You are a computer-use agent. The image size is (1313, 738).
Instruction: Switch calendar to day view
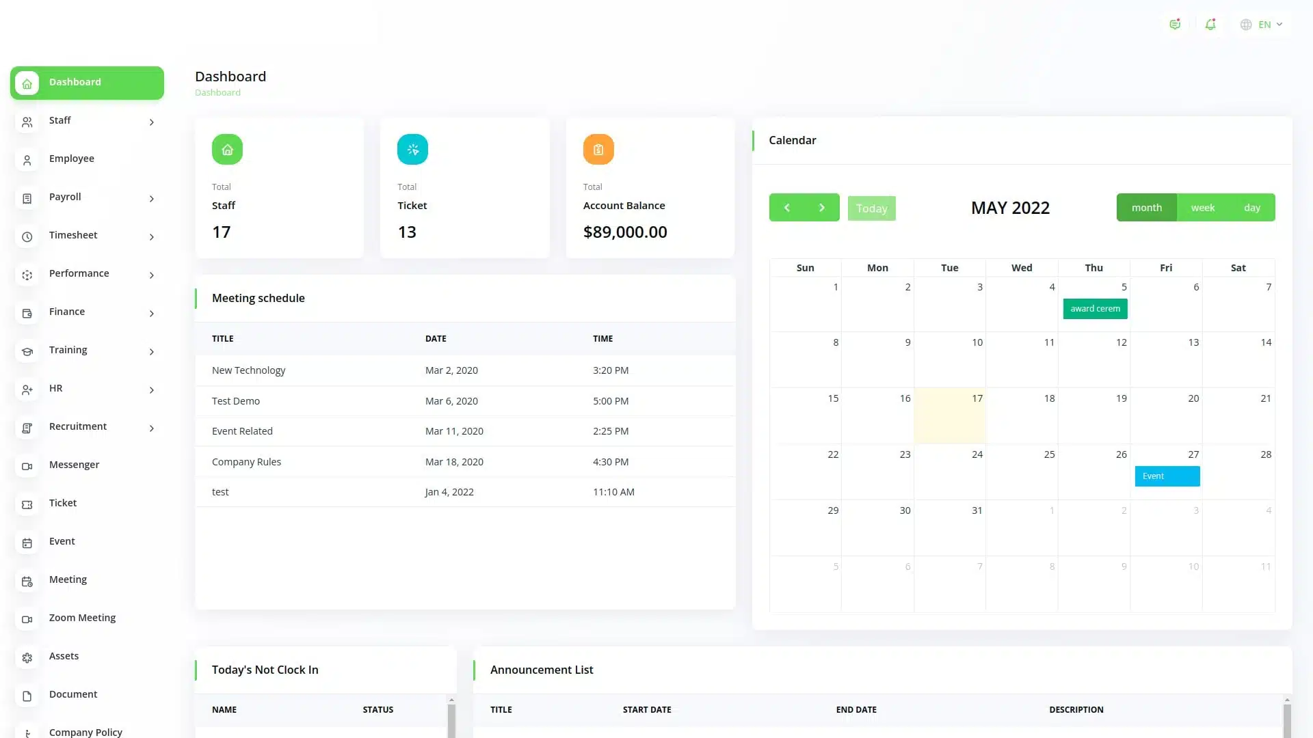(x=1251, y=207)
